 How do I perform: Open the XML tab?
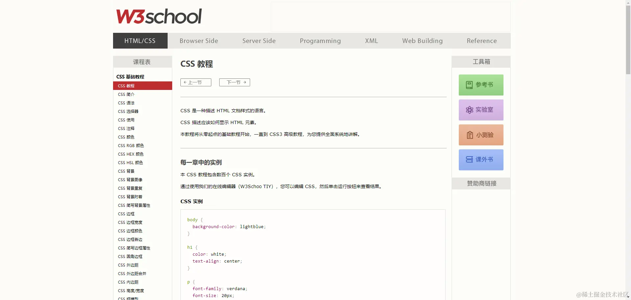coord(371,41)
